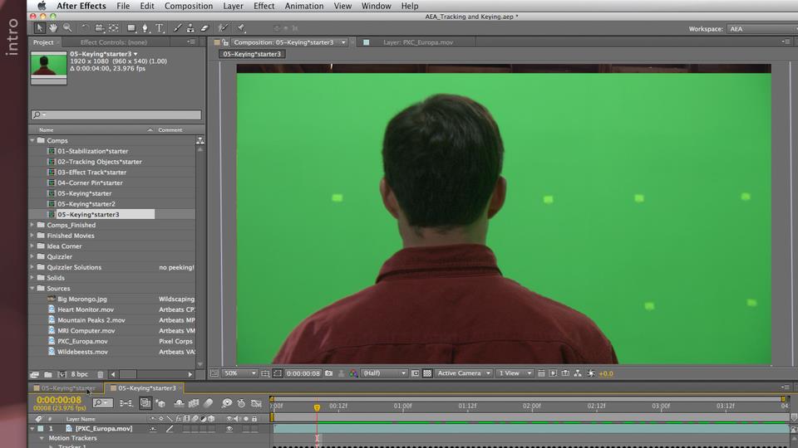Delete selected project item with trash icon
Image resolution: width=798 pixels, height=448 pixels.
point(101,374)
